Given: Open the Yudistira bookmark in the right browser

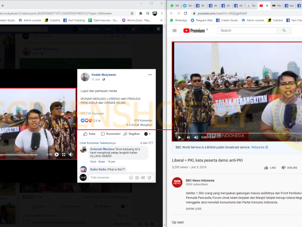Looking at the screenshot, I should click(275, 20).
